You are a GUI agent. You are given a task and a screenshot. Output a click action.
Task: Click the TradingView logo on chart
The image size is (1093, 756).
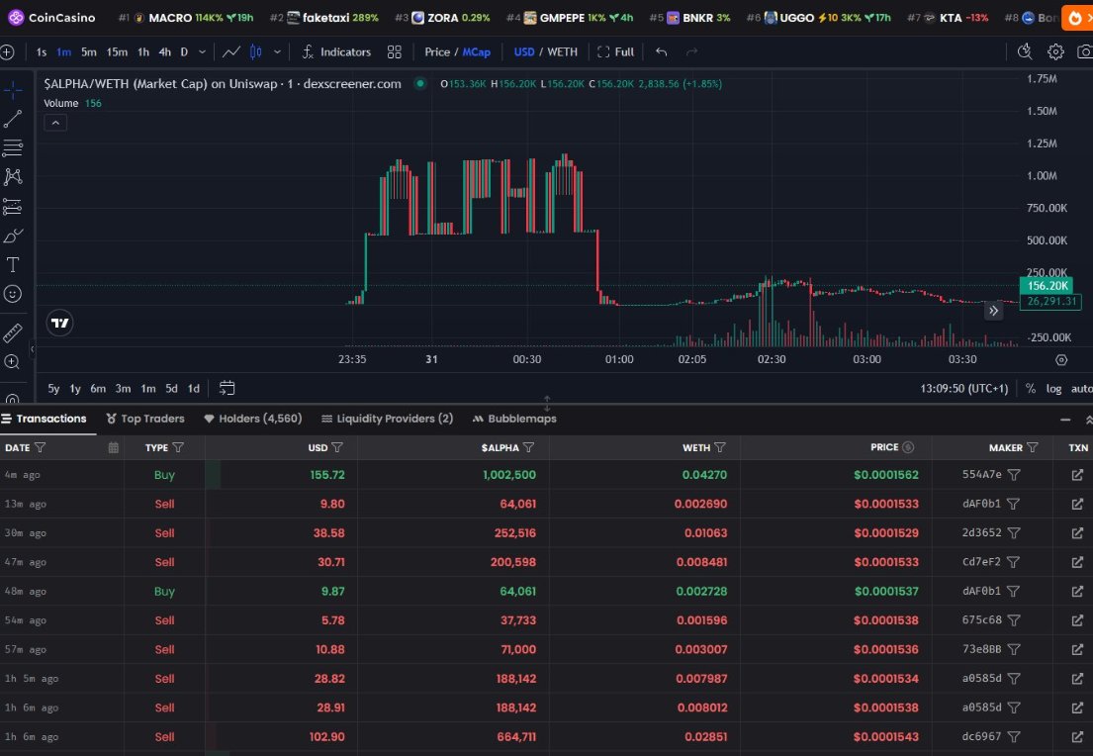coord(60,323)
